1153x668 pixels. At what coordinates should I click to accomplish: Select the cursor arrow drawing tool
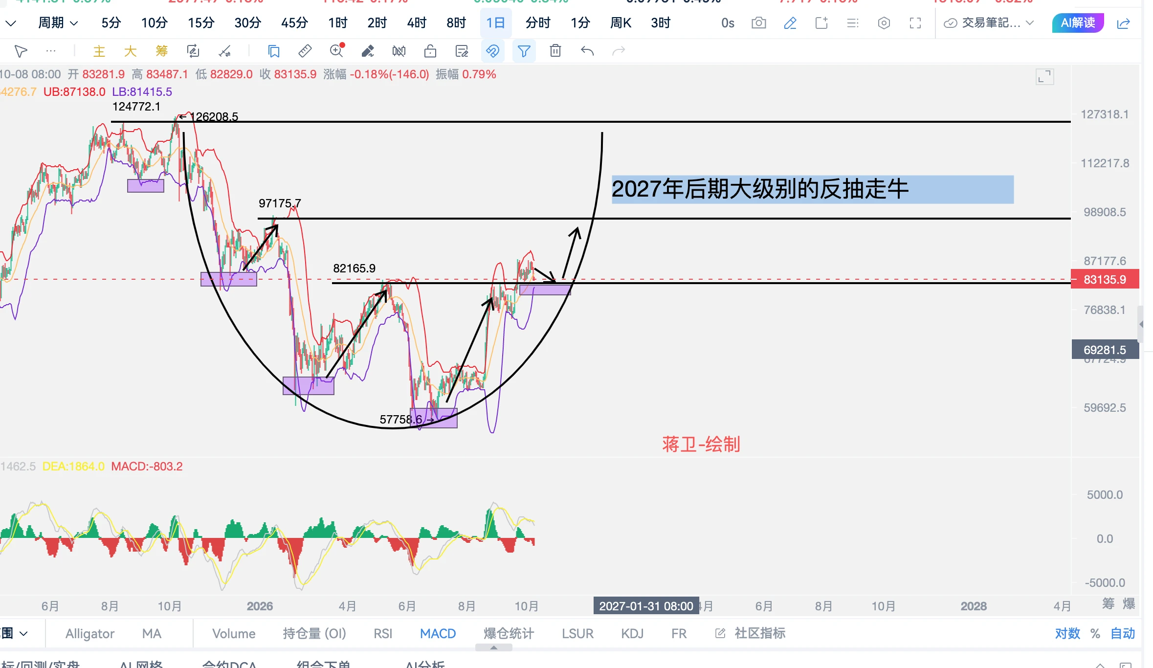pos(21,51)
